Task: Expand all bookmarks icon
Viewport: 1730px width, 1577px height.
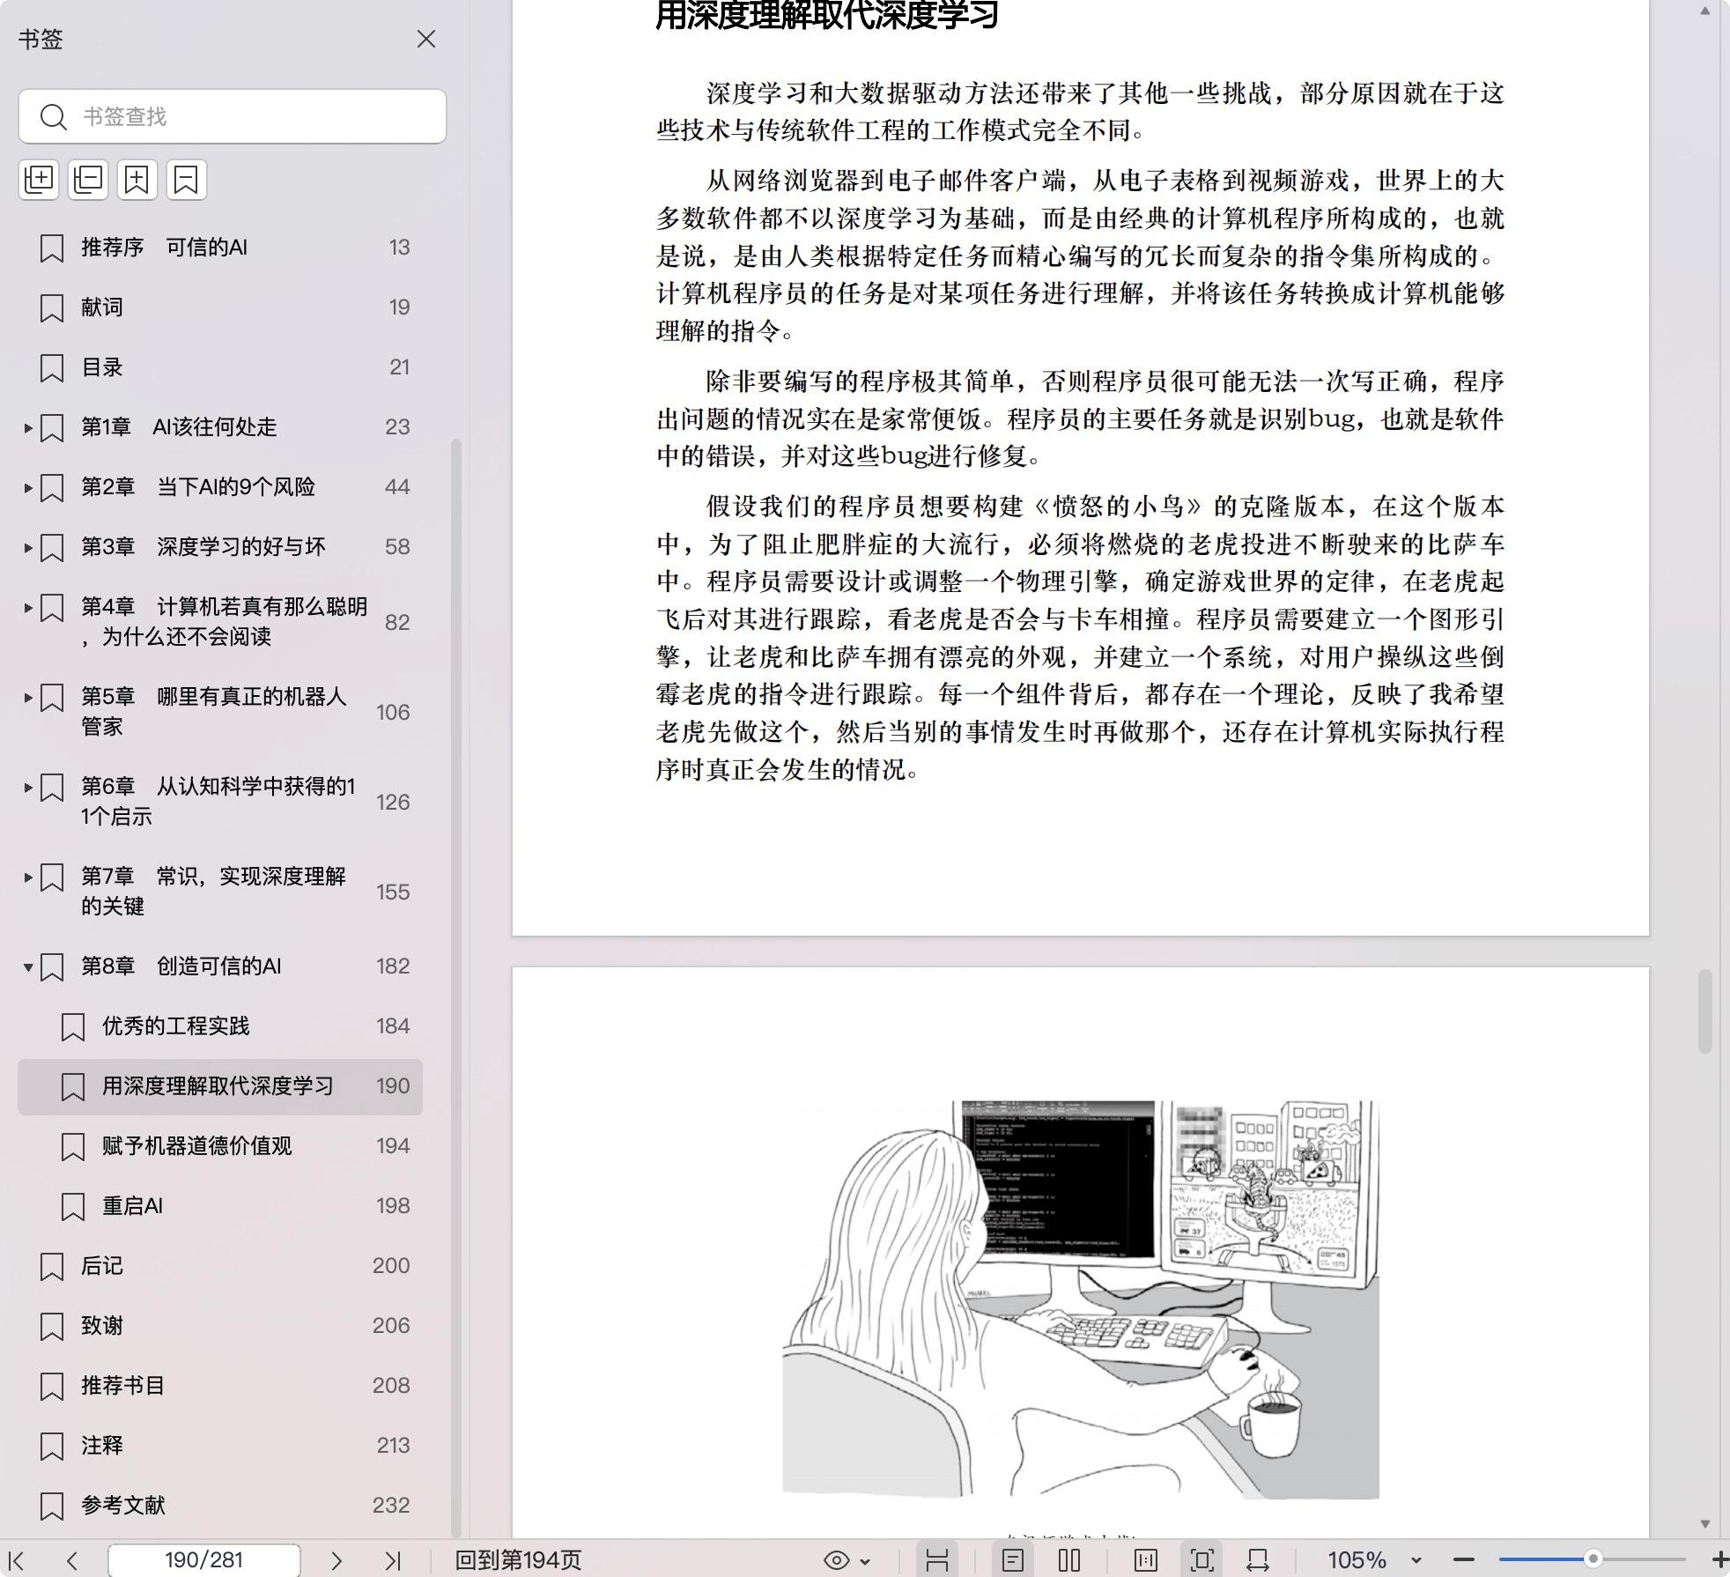Action: [39, 179]
